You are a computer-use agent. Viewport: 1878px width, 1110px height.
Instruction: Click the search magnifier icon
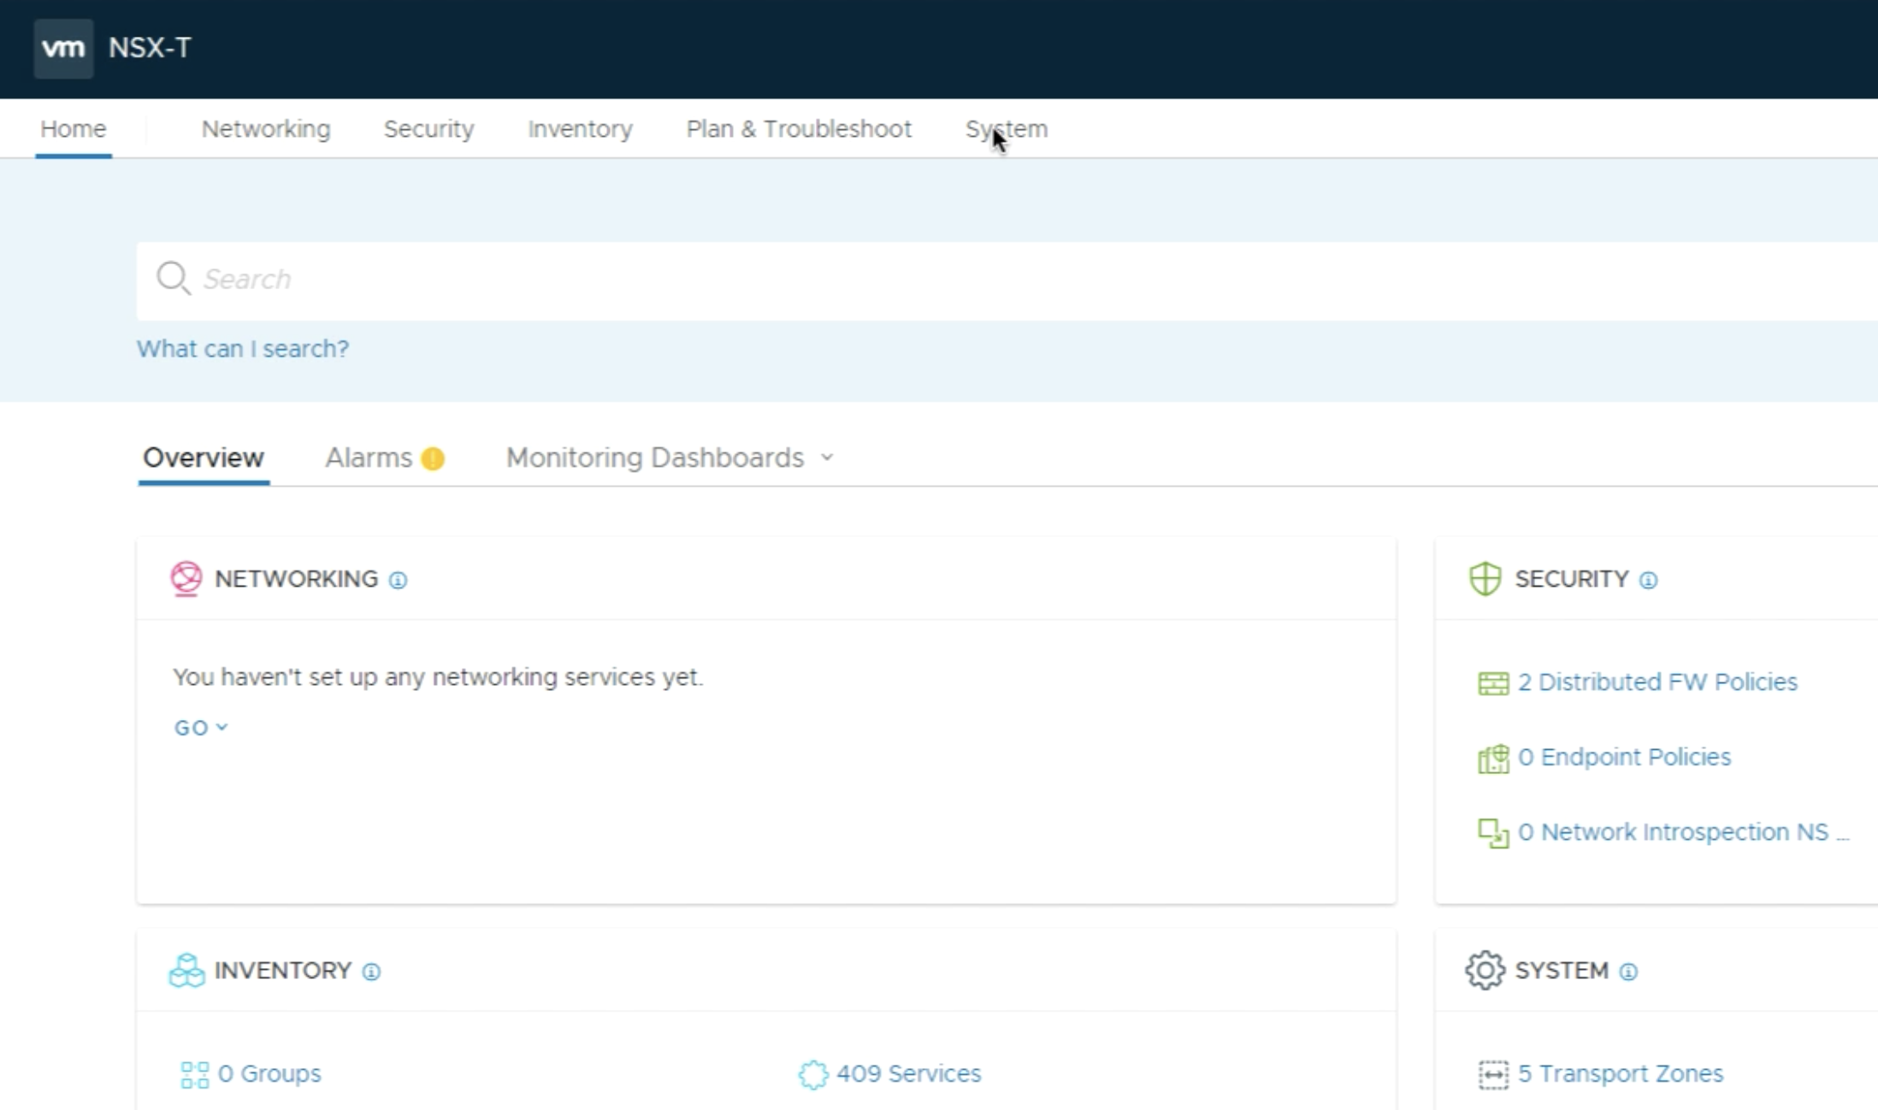(x=173, y=279)
